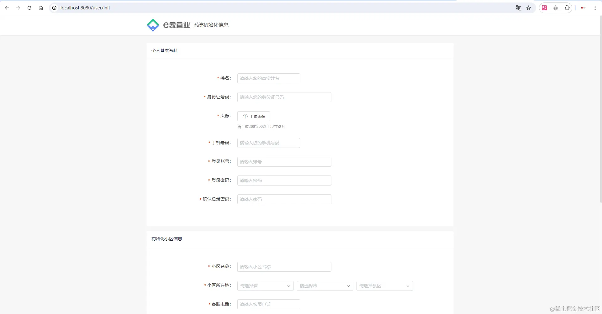Open the 请选择市 city dropdown
The height and width of the screenshot is (314, 602).
coord(325,286)
